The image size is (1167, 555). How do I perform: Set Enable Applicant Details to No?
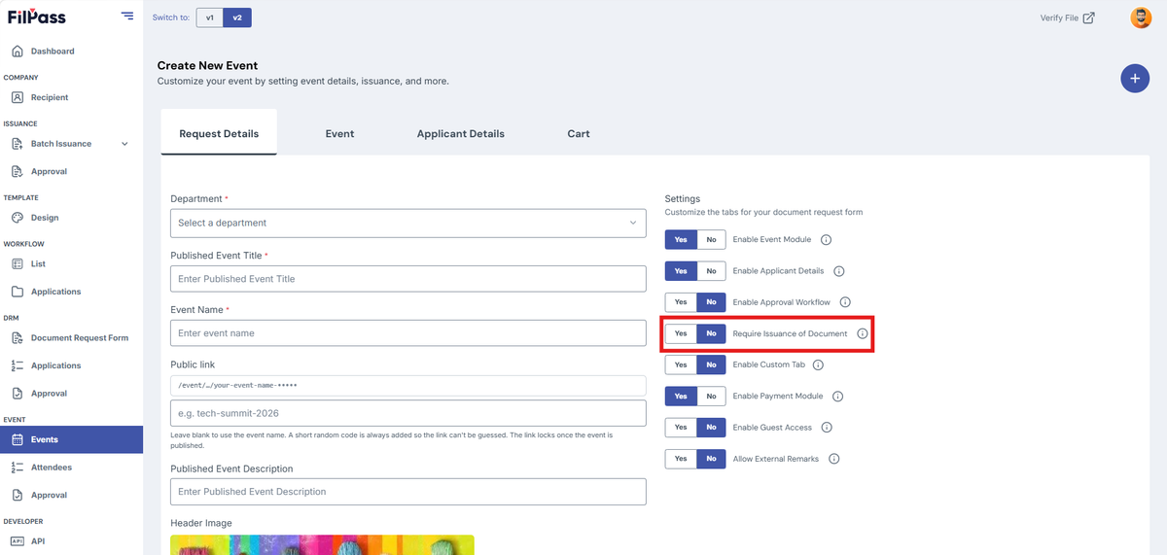(711, 271)
